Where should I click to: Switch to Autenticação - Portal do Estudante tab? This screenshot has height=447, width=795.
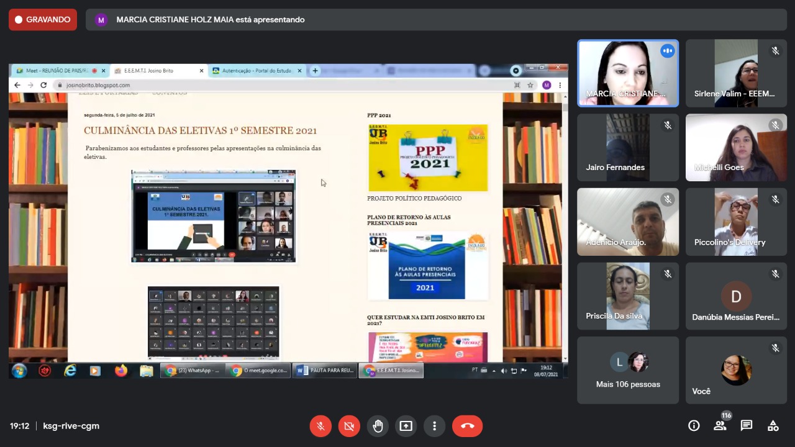pyautogui.click(x=257, y=71)
